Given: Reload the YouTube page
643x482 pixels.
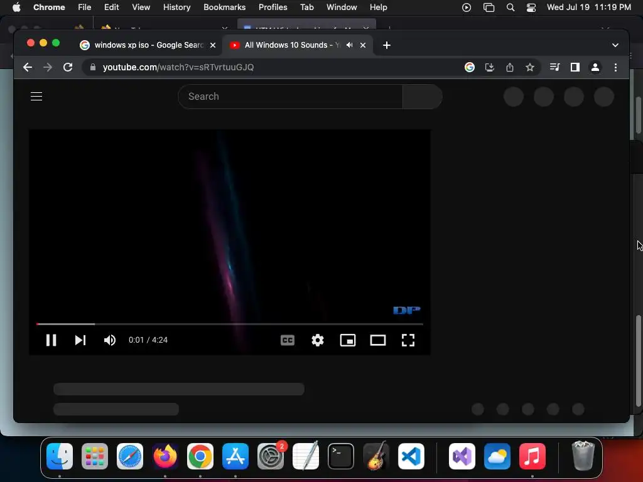Looking at the screenshot, I should point(68,67).
